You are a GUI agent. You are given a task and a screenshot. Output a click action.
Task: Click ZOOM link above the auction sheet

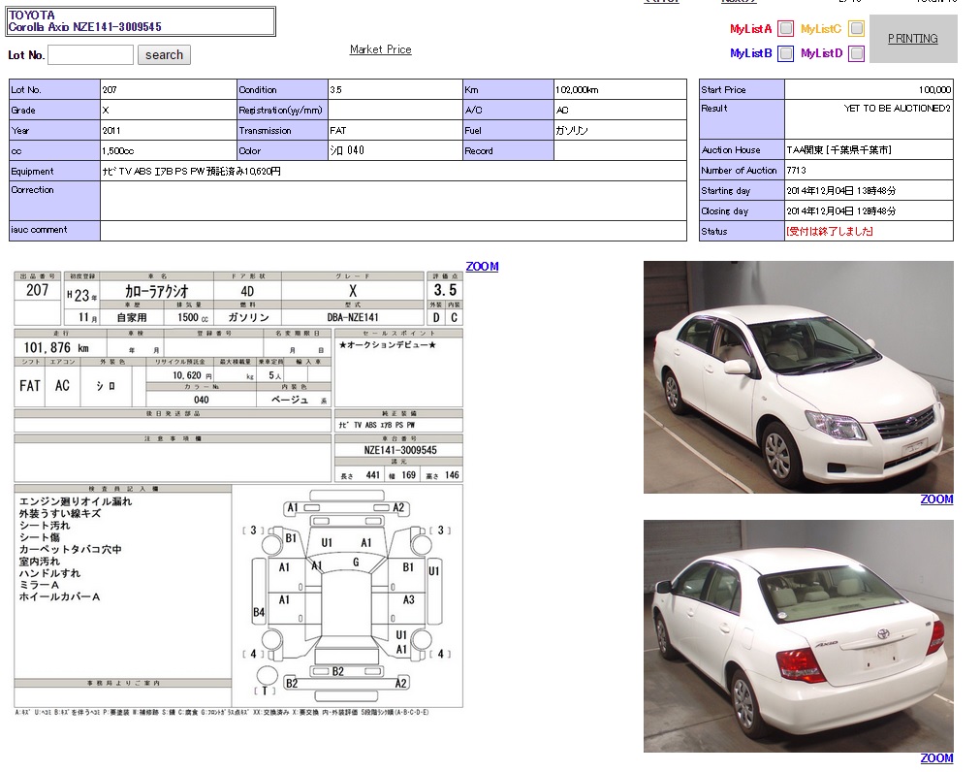[482, 267]
